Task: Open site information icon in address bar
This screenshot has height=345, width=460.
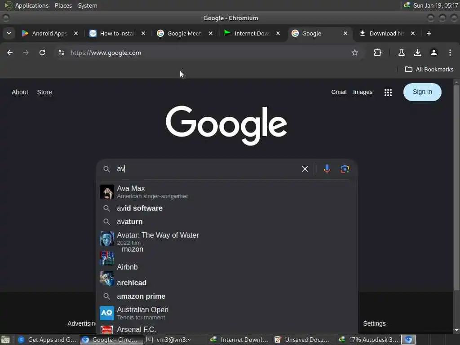Action: tap(61, 53)
